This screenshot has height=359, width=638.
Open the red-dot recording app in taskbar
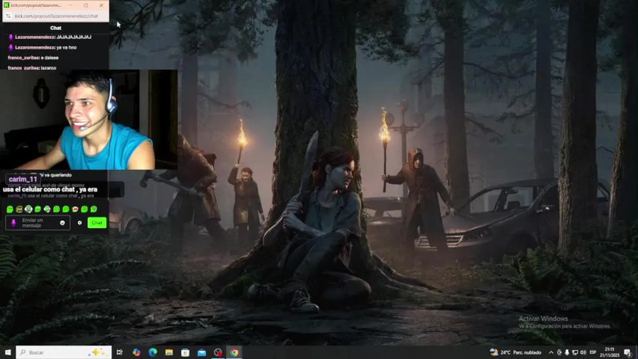(218, 353)
